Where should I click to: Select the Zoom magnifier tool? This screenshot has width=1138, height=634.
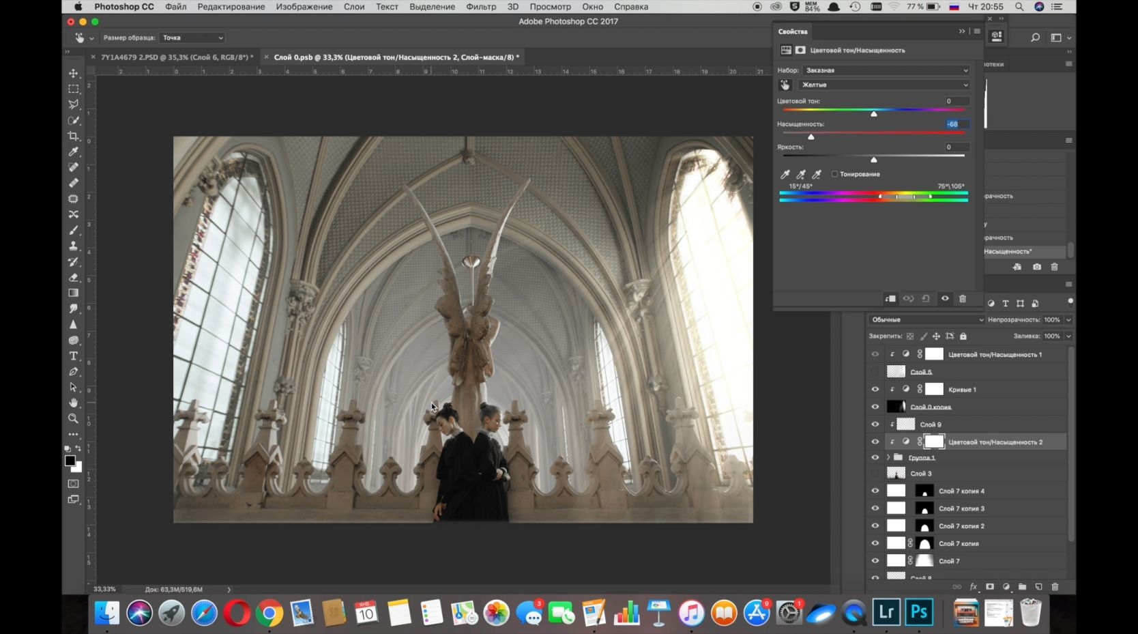[73, 418]
